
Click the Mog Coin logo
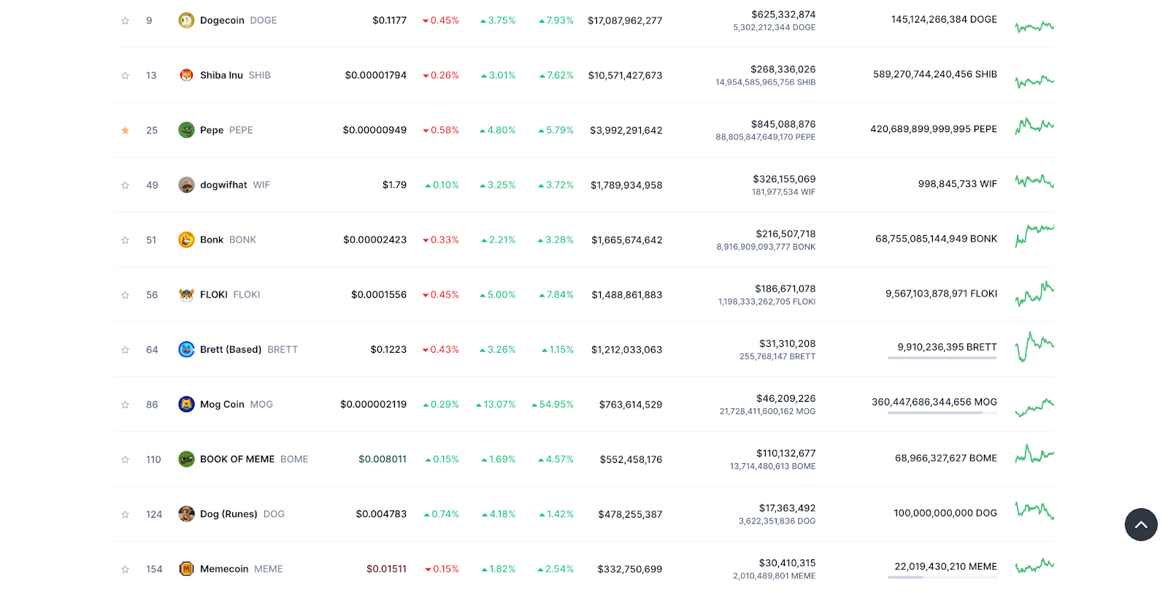pyautogui.click(x=186, y=404)
